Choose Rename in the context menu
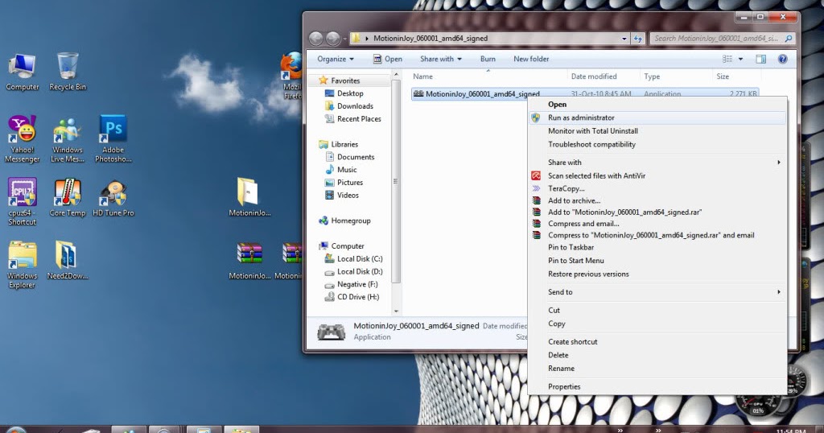Screen dimensions: 824x433 click(x=658, y=369)
